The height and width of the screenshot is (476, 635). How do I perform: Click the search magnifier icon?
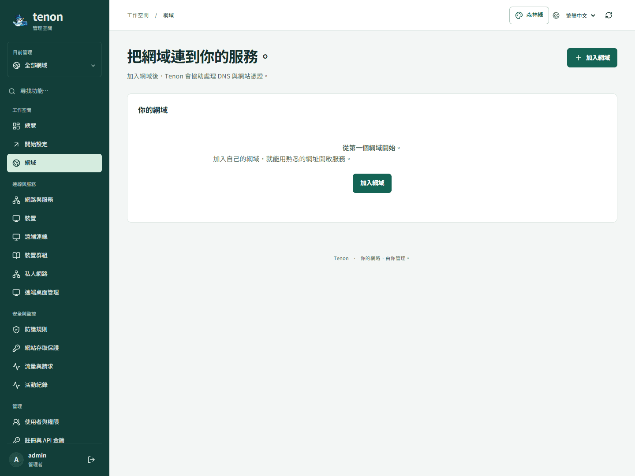point(12,91)
